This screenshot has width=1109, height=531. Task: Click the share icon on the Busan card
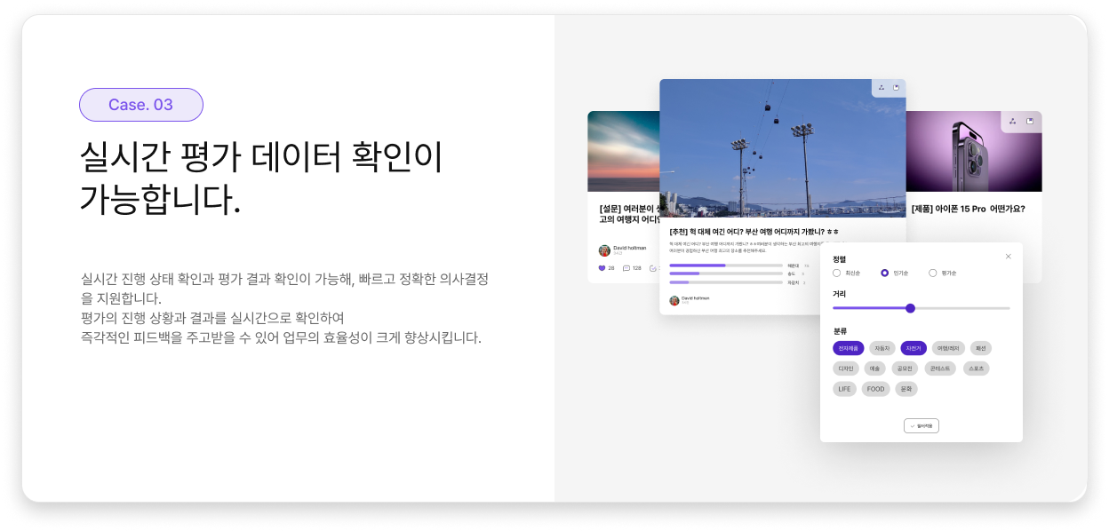tap(882, 87)
